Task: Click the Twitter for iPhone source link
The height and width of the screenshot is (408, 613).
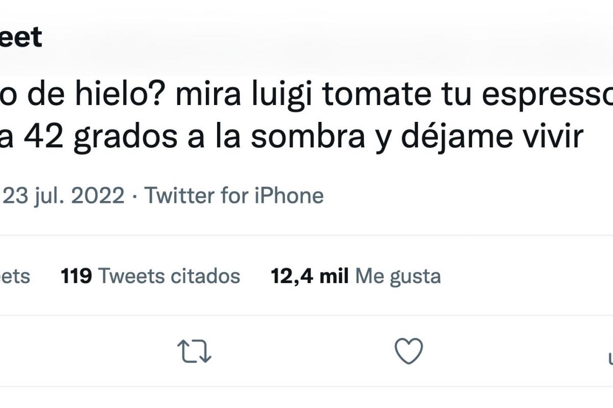Action: (x=234, y=196)
